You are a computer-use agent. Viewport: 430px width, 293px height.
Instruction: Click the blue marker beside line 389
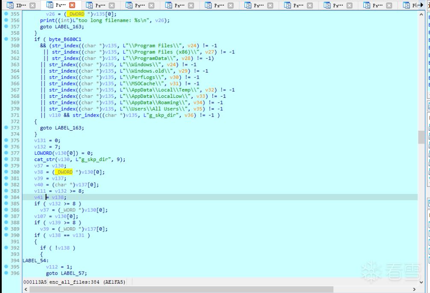tap(6, 229)
